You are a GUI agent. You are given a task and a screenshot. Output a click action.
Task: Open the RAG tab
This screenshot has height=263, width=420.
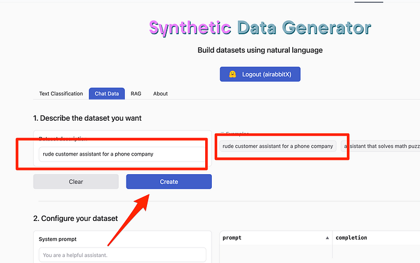(x=136, y=94)
